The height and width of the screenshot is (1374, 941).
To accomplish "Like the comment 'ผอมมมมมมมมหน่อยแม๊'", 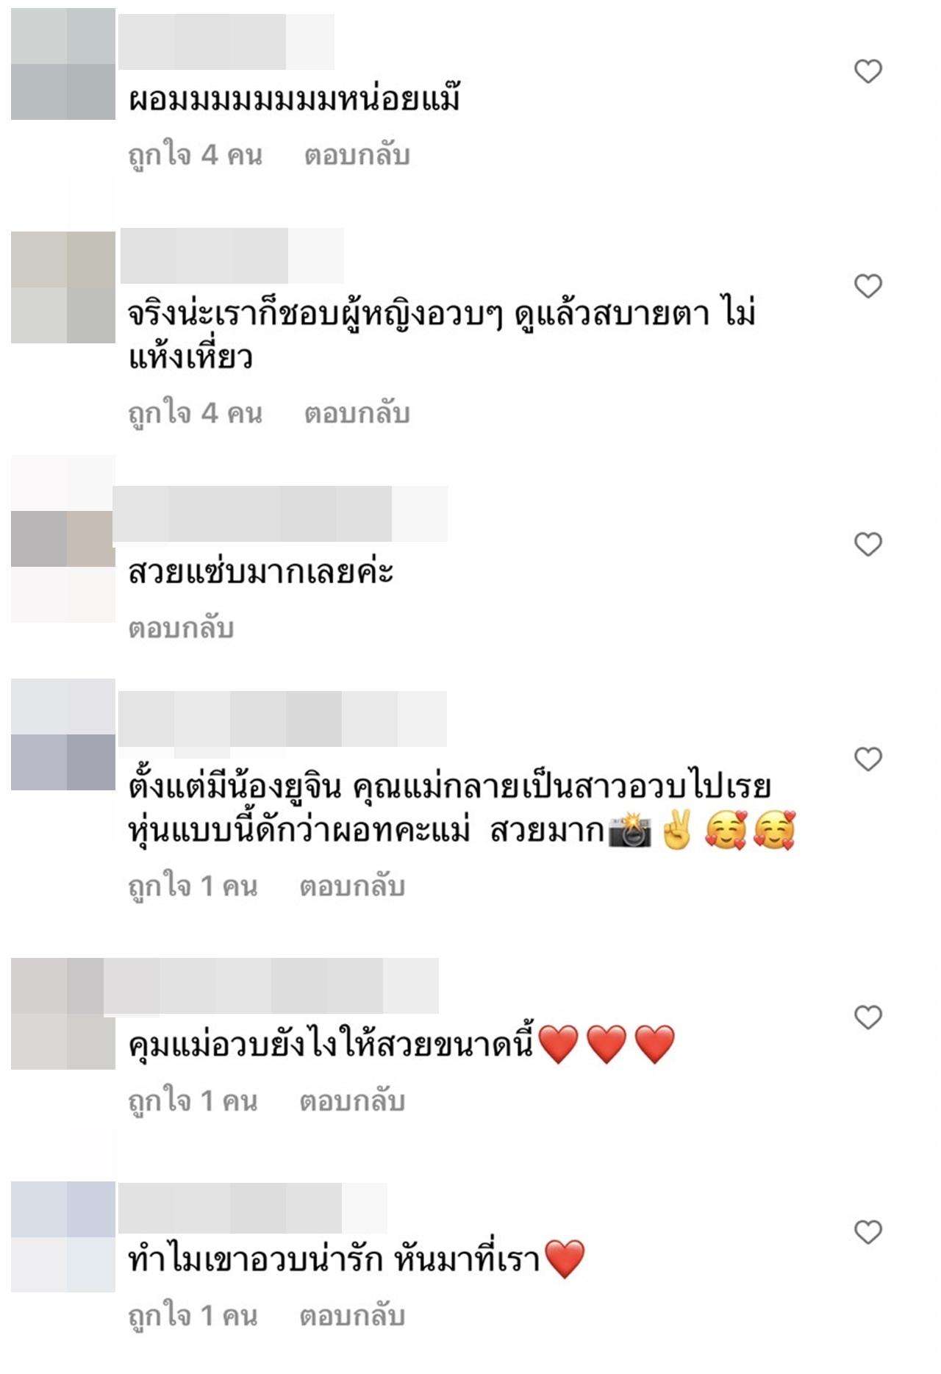I will click(x=867, y=71).
